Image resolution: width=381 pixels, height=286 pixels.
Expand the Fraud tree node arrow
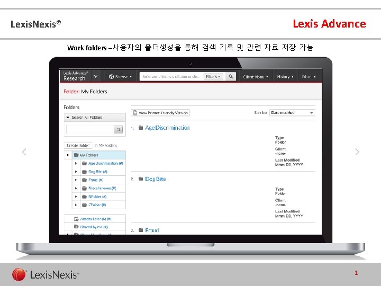click(x=76, y=180)
